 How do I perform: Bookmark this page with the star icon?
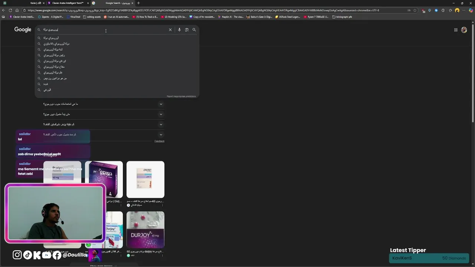pos(415,10)
